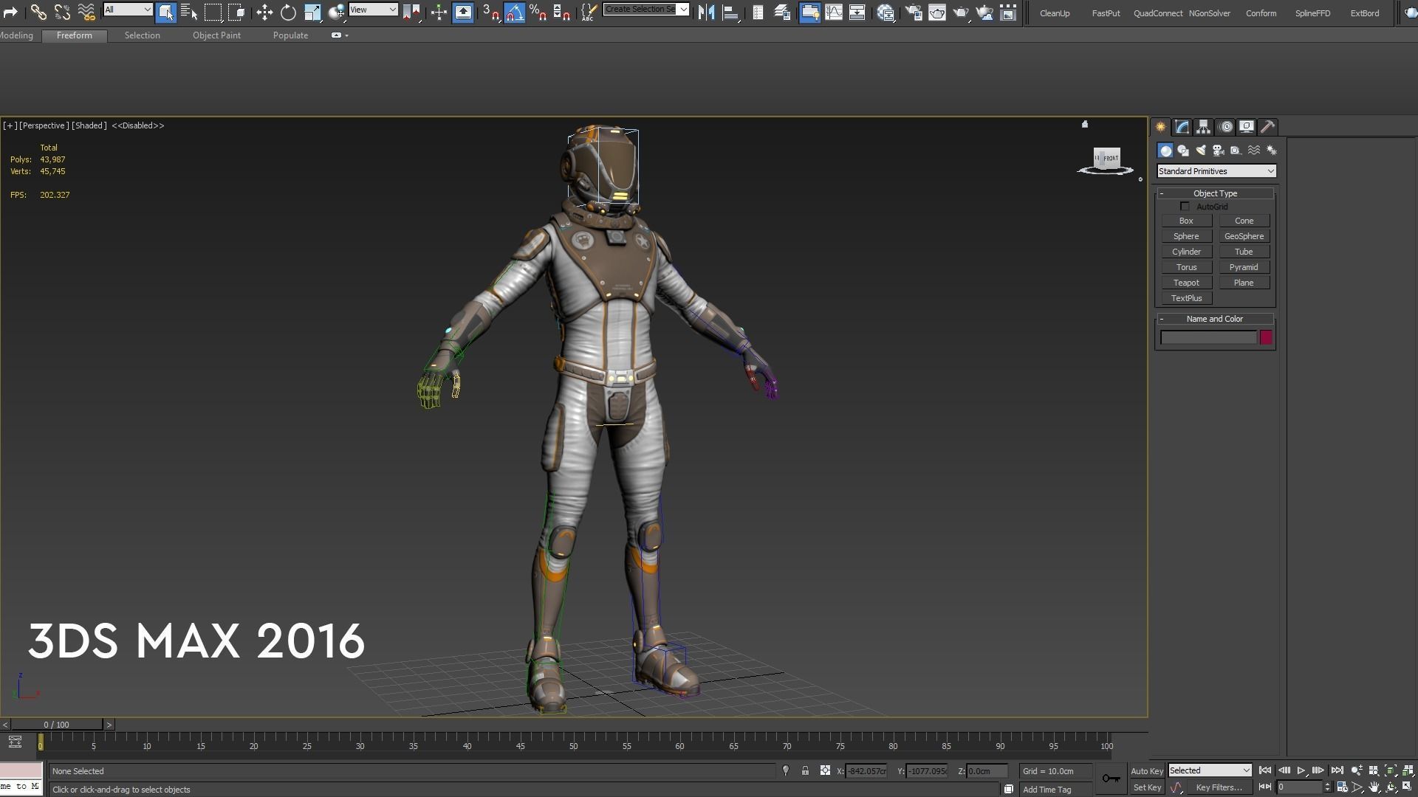Viewport: 1418px width, 797px height.
Task: Click the Unlink Selection icon
Action: click(62, 12)
